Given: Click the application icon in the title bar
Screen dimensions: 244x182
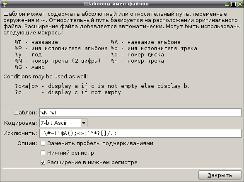Looking at the screenshot, I should tap(5, 4).
